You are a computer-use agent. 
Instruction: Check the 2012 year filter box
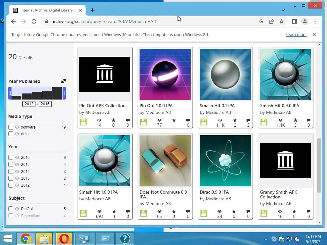tap(11, 185)
